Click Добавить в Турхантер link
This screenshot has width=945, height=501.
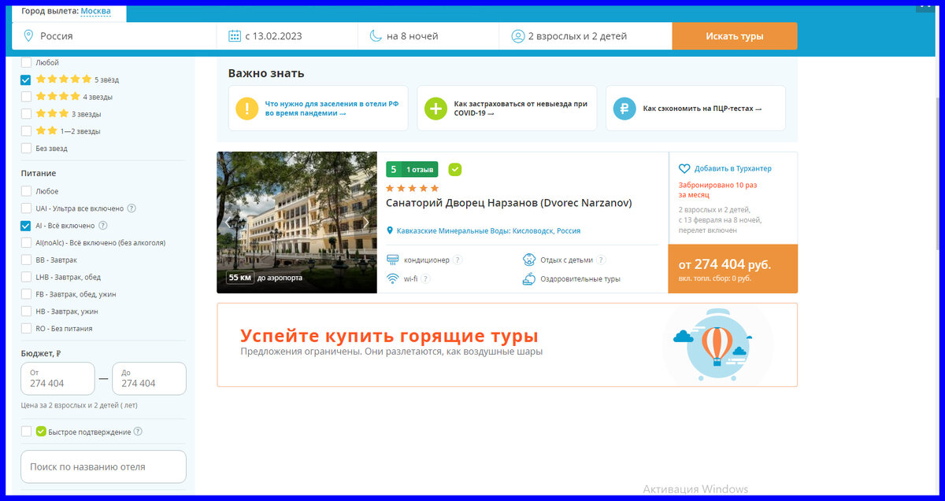coord(733,168)
